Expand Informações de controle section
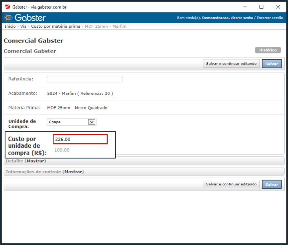 (x=73, y=172)
